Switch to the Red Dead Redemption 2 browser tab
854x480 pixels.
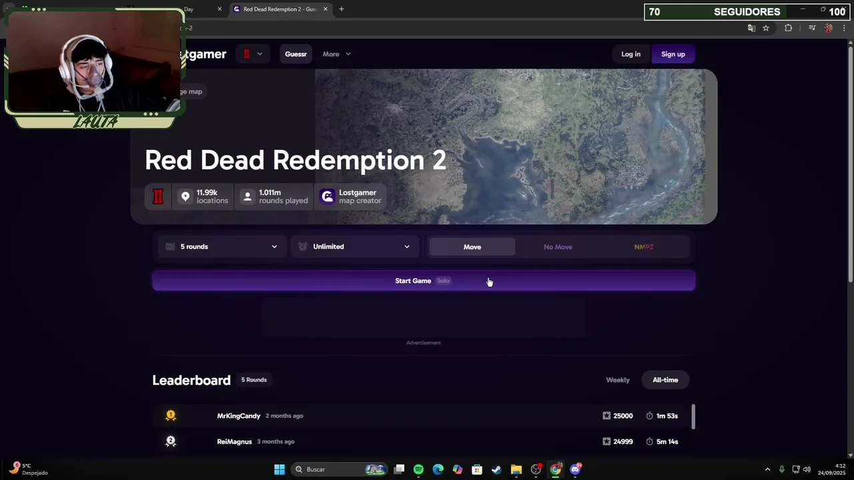[x=280, y=9]
